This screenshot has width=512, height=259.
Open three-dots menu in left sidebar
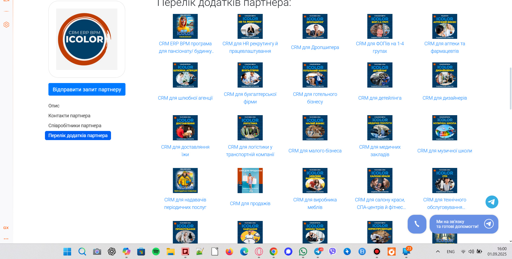tap(6, 239)
